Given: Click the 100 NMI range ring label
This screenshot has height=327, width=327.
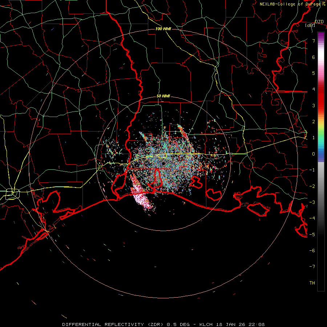Looking at the screenshot, I should click(163, 29).
